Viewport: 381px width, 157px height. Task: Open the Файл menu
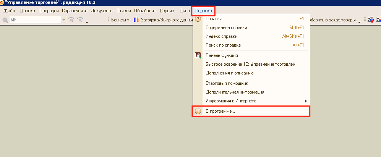pyautogui.click(x=9, y=11)
